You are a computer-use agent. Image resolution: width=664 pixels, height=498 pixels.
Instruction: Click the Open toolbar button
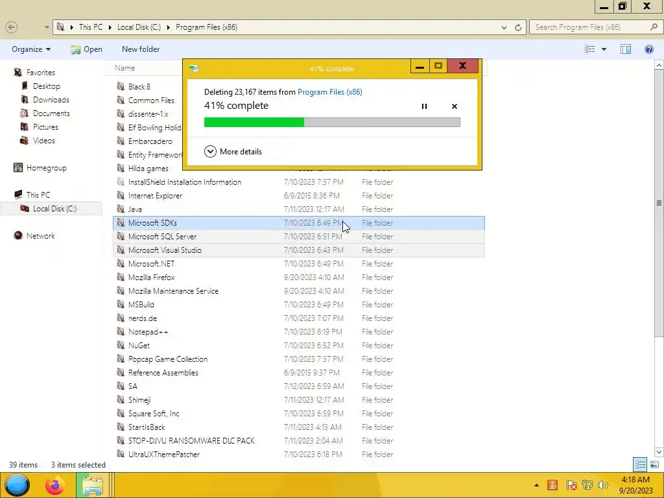[86, 49]
